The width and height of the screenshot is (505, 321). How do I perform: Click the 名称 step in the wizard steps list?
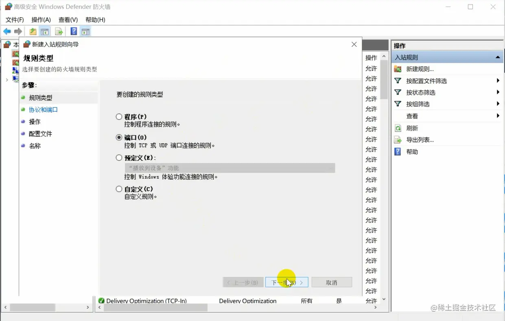tap(35, 146)
